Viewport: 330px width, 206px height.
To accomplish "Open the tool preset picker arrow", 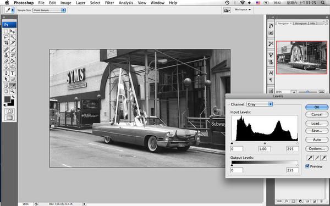I will click(x=13, y=10).
